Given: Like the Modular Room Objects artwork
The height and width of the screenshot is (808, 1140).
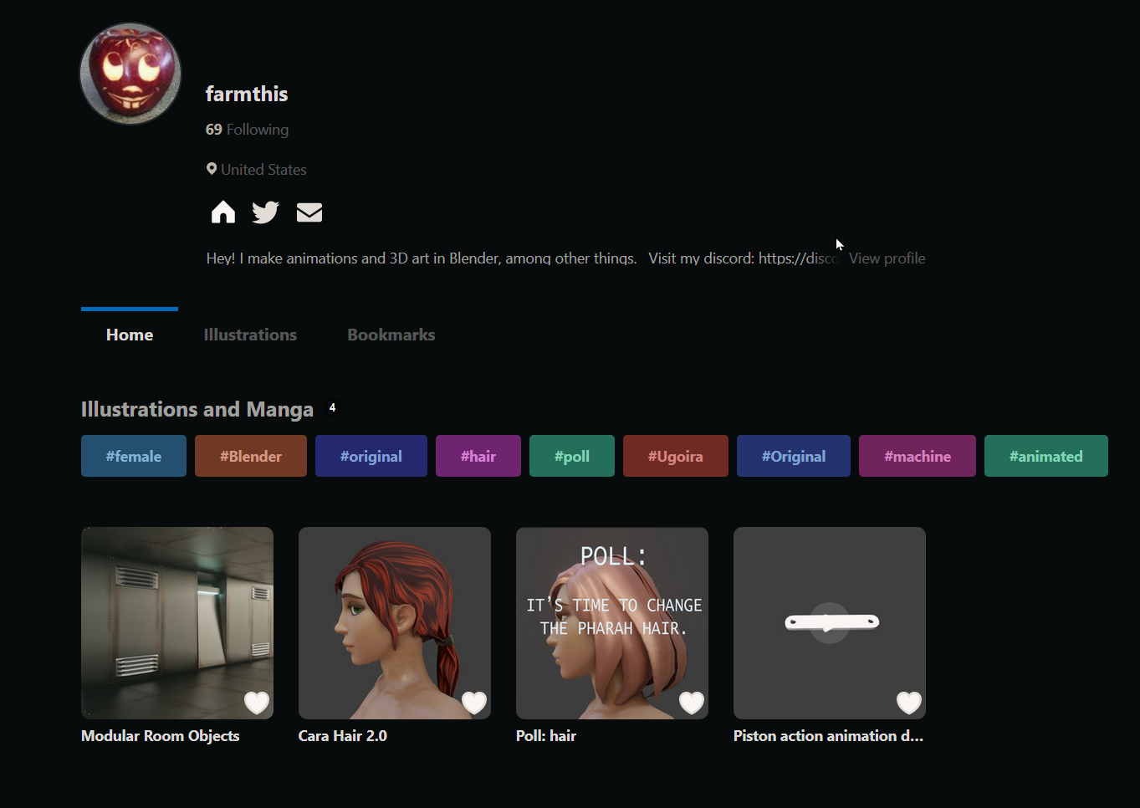Looking at the screenshot, I should click(257, 703).
